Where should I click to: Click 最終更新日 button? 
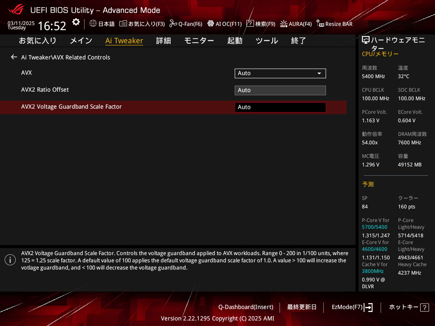(x=302, y=307)
